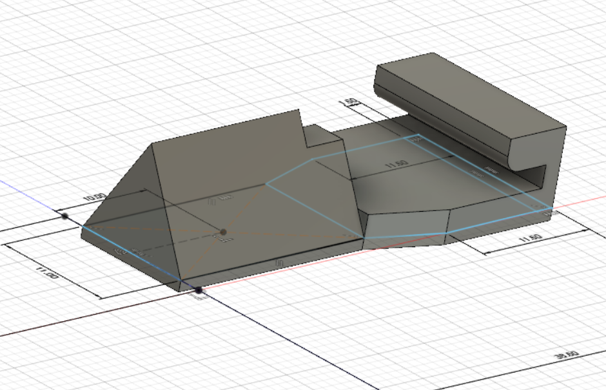Image resolution: width=606 pixels, height=390 pixels.
Task: Click the constraint glyph below the center point
Action: pyautogui.click(x=222, y=241)
